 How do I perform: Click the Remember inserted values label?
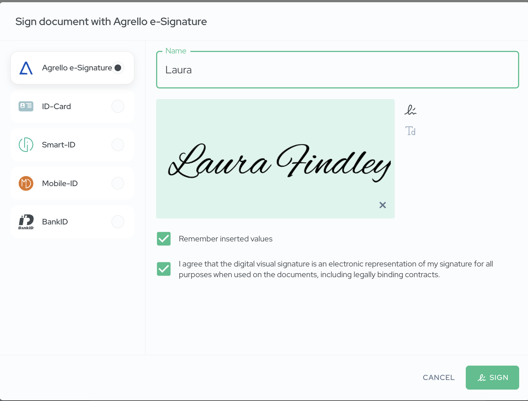point(226,239)
